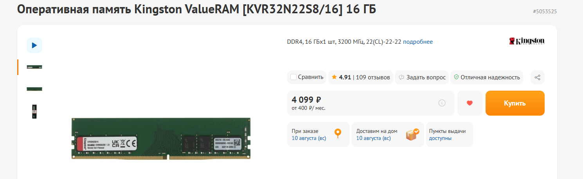The height and width of the screenshot is (179, 583).
Task: Open the share icon menu
Action: point(538,77)
